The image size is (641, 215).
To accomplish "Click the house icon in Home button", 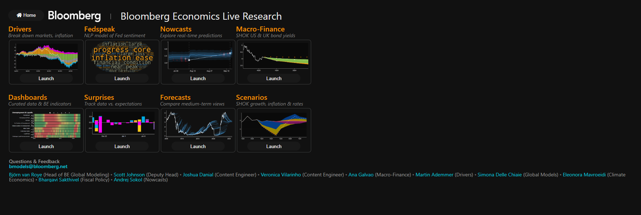I will point(19,15).
